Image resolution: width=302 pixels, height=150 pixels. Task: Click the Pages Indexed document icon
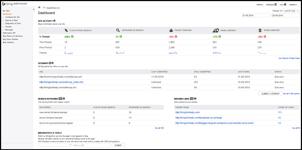260,30
